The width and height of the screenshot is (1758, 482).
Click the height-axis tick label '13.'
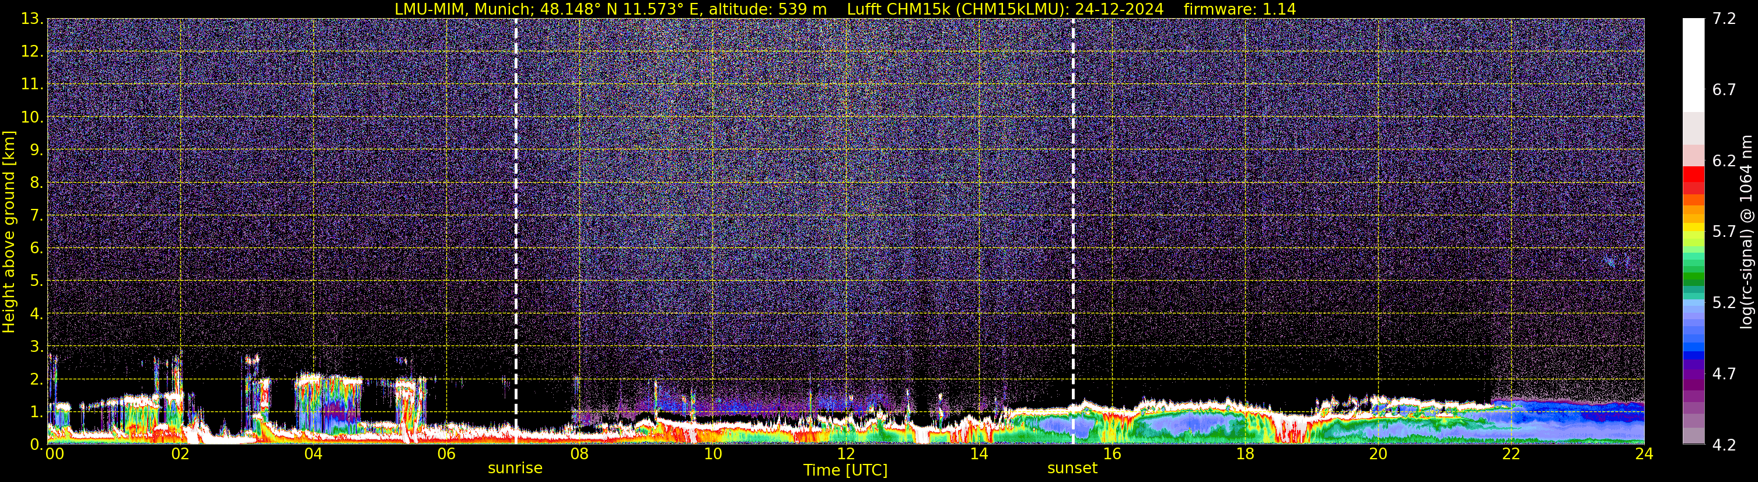(x=32, y=19)
